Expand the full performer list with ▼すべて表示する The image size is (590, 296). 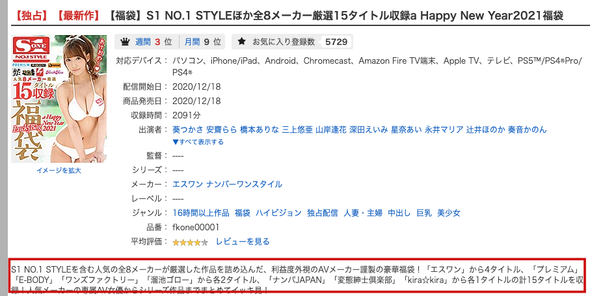click(198, 142)
